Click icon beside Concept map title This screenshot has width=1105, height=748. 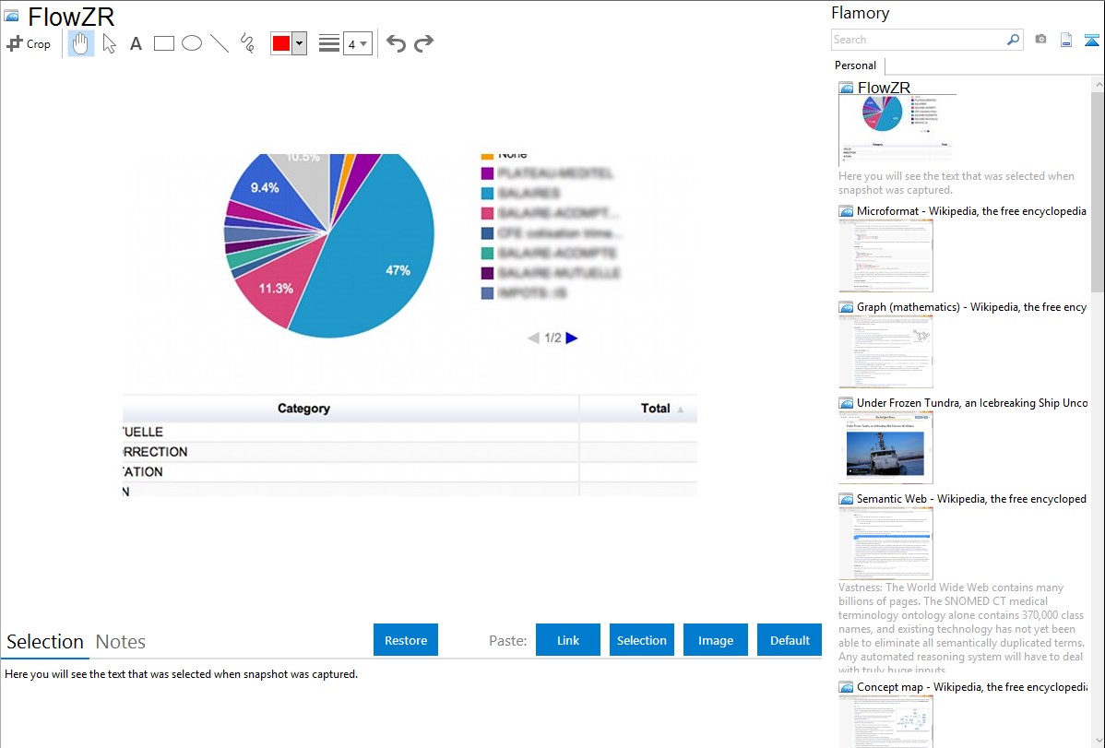(x=846, y=687)
